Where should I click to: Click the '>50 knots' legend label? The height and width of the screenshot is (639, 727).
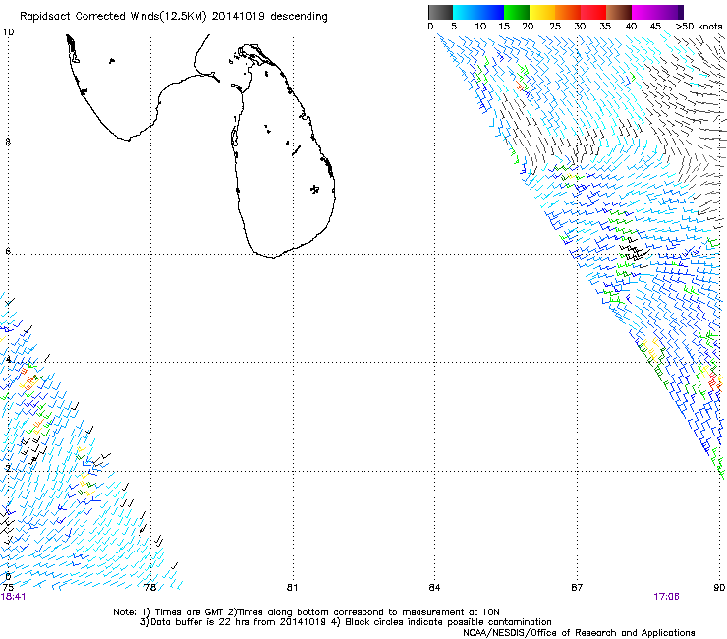699,27
